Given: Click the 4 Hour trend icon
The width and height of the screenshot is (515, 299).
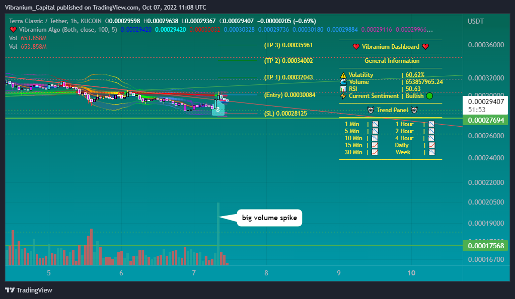Looking at the screenshot, I should [431, 138].
